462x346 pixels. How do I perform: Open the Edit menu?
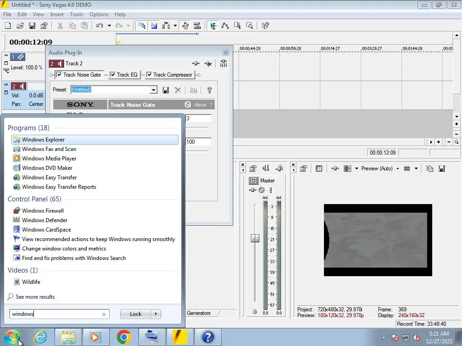(x=22, y=14)
